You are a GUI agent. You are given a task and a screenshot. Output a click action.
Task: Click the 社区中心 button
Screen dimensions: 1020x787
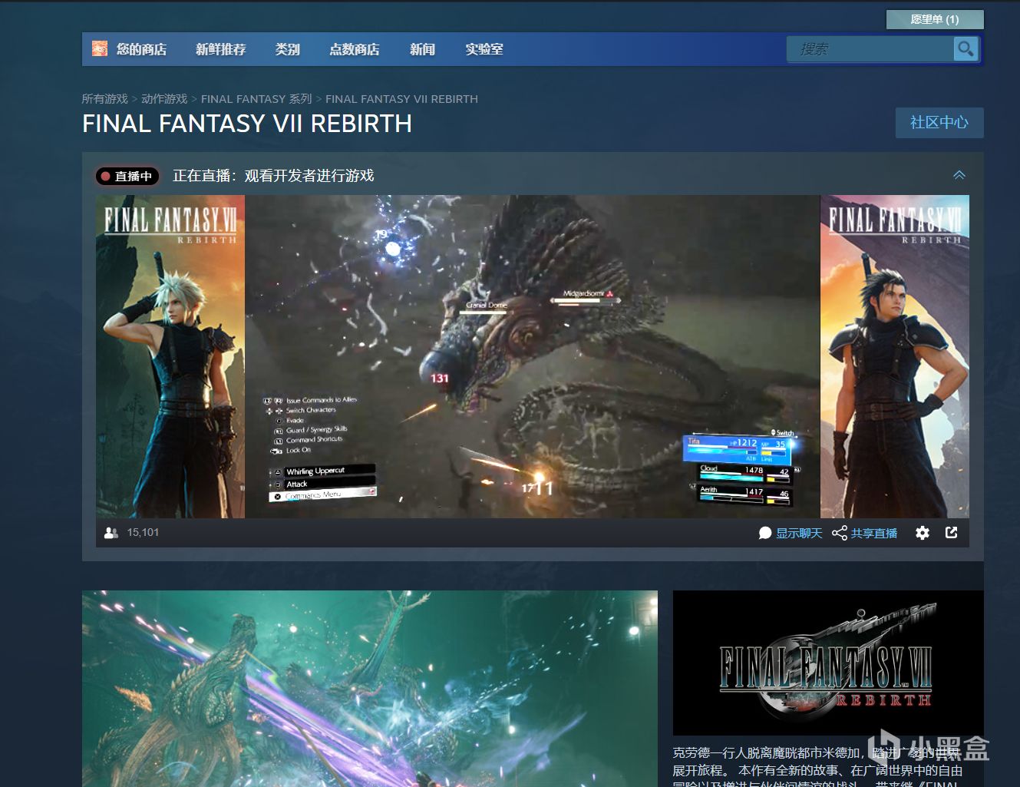tap(939, 123)
